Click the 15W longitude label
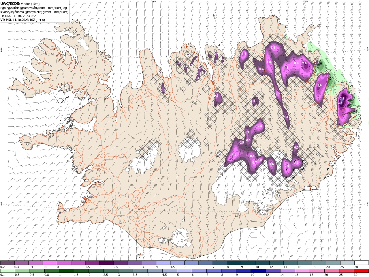369x277 pixels. click(x=305, y=1)
